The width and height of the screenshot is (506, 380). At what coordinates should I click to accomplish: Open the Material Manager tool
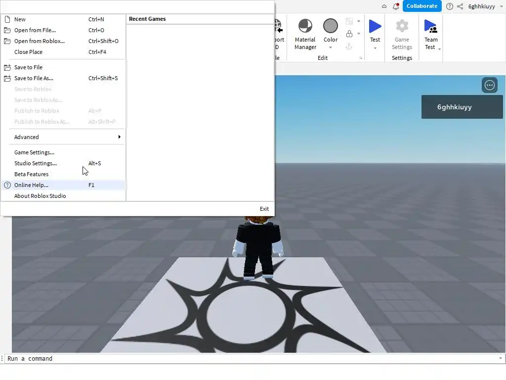point(305,35)
